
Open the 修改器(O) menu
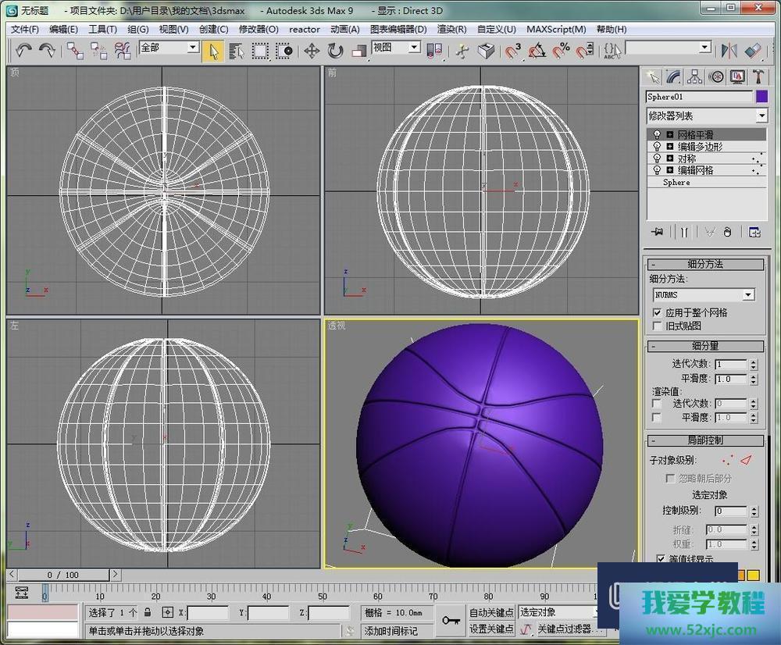click(x=258, y=29)
